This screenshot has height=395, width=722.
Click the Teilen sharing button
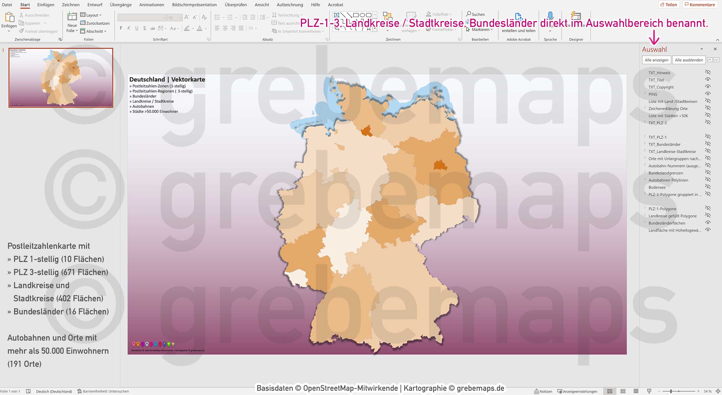(x=669, y=5)
